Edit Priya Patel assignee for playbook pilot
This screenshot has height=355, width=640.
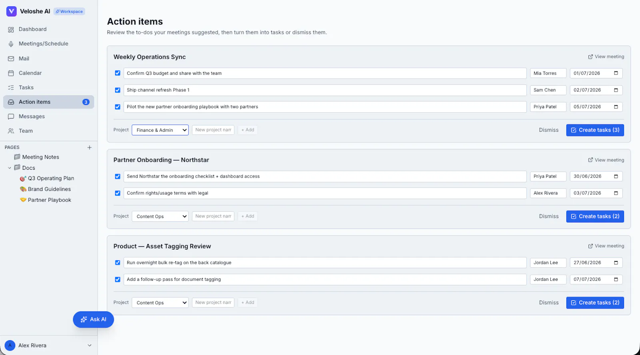548,107
